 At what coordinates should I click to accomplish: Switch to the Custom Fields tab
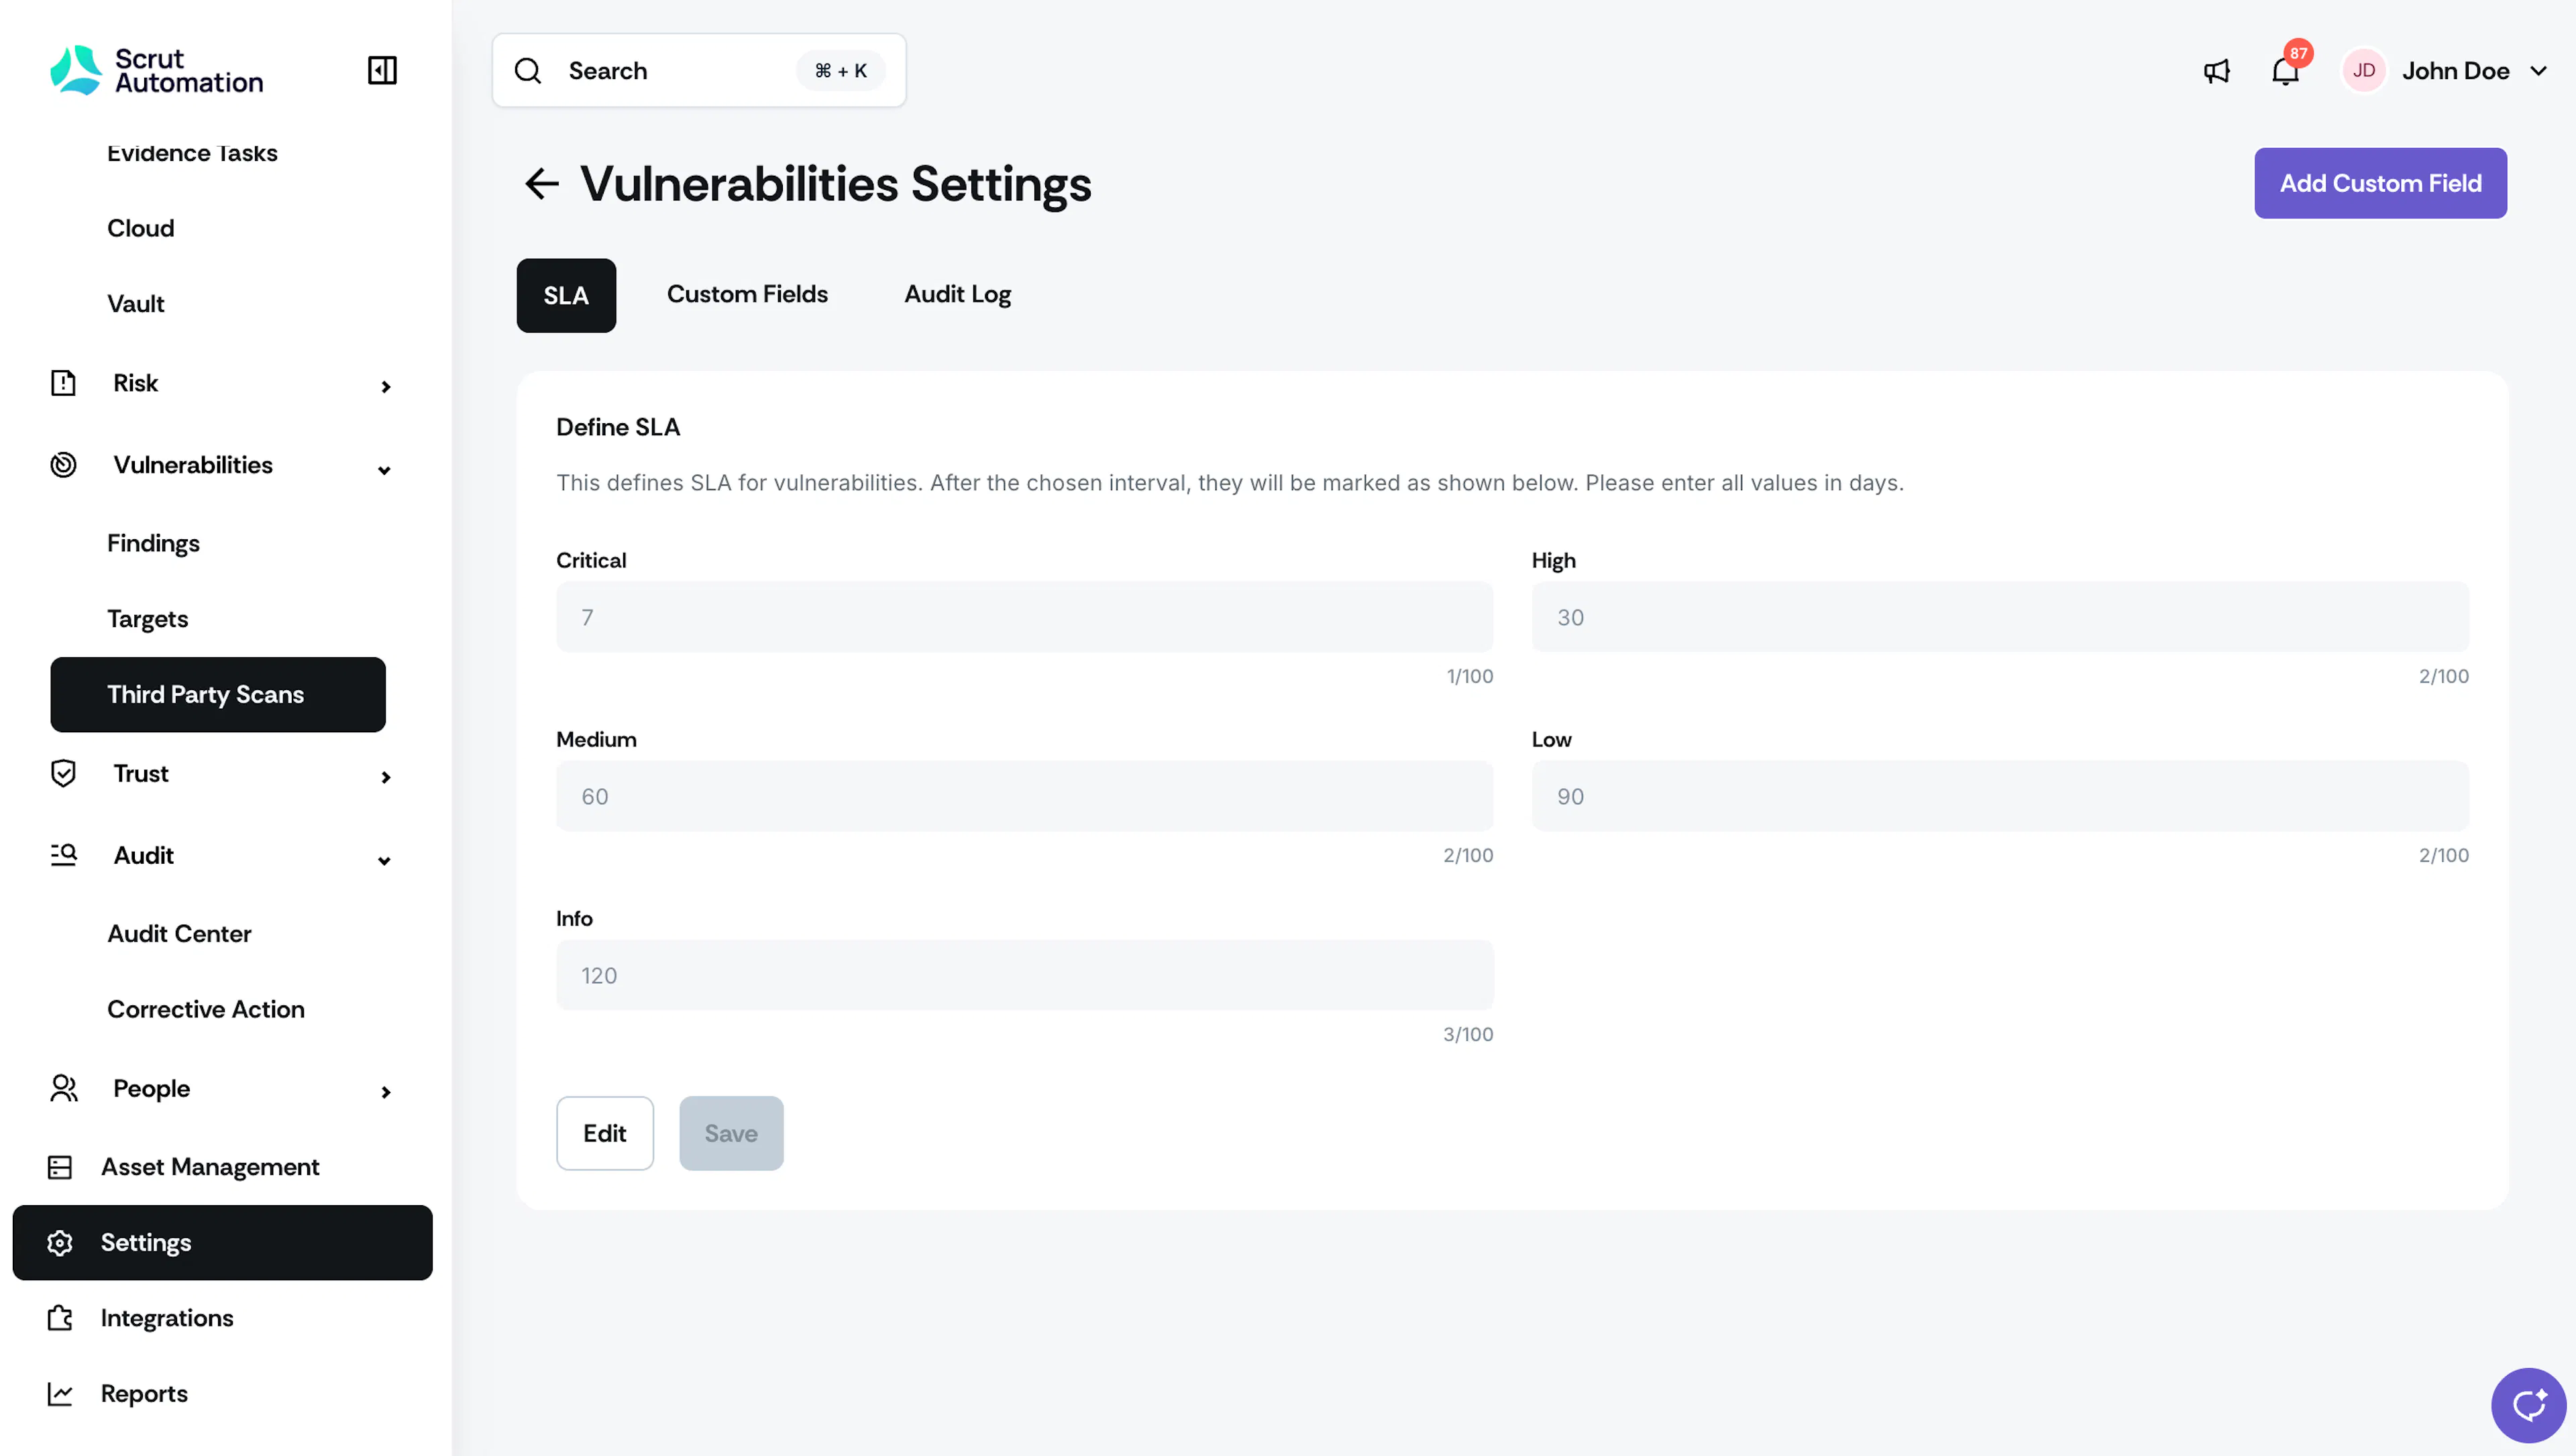point(747,294)
